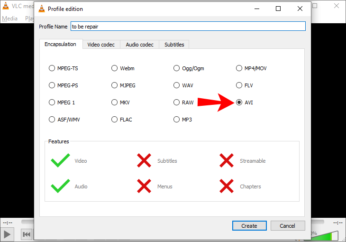Click the green Audio feature checkmark

(60, 186)
